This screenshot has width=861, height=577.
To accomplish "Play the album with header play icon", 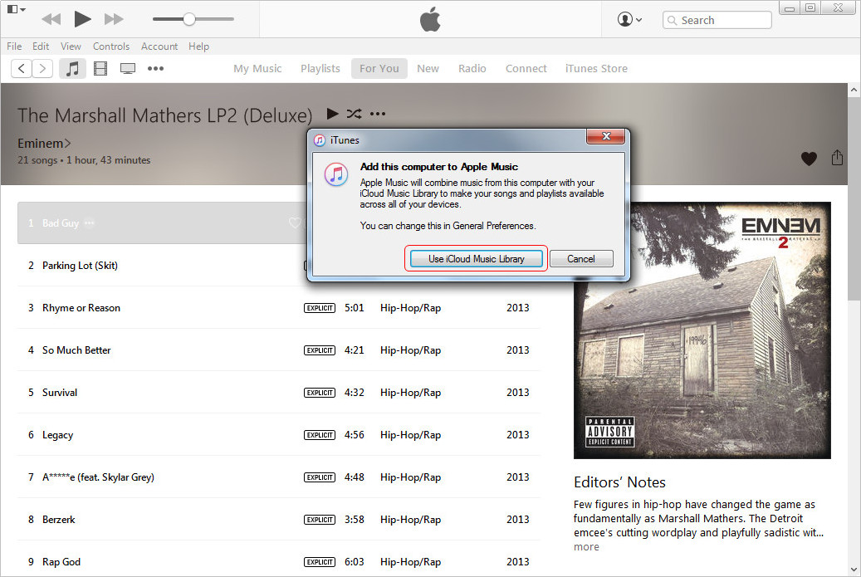I will [332, 114].
